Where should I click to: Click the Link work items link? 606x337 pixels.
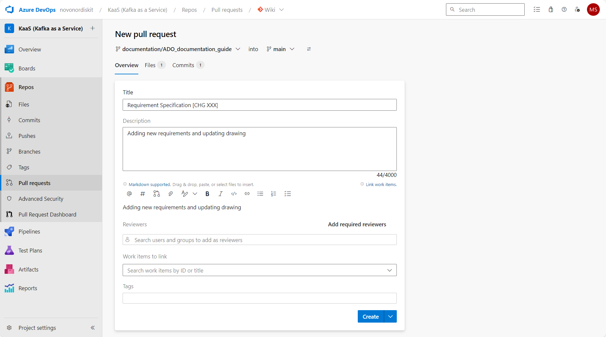pos(381,184)
